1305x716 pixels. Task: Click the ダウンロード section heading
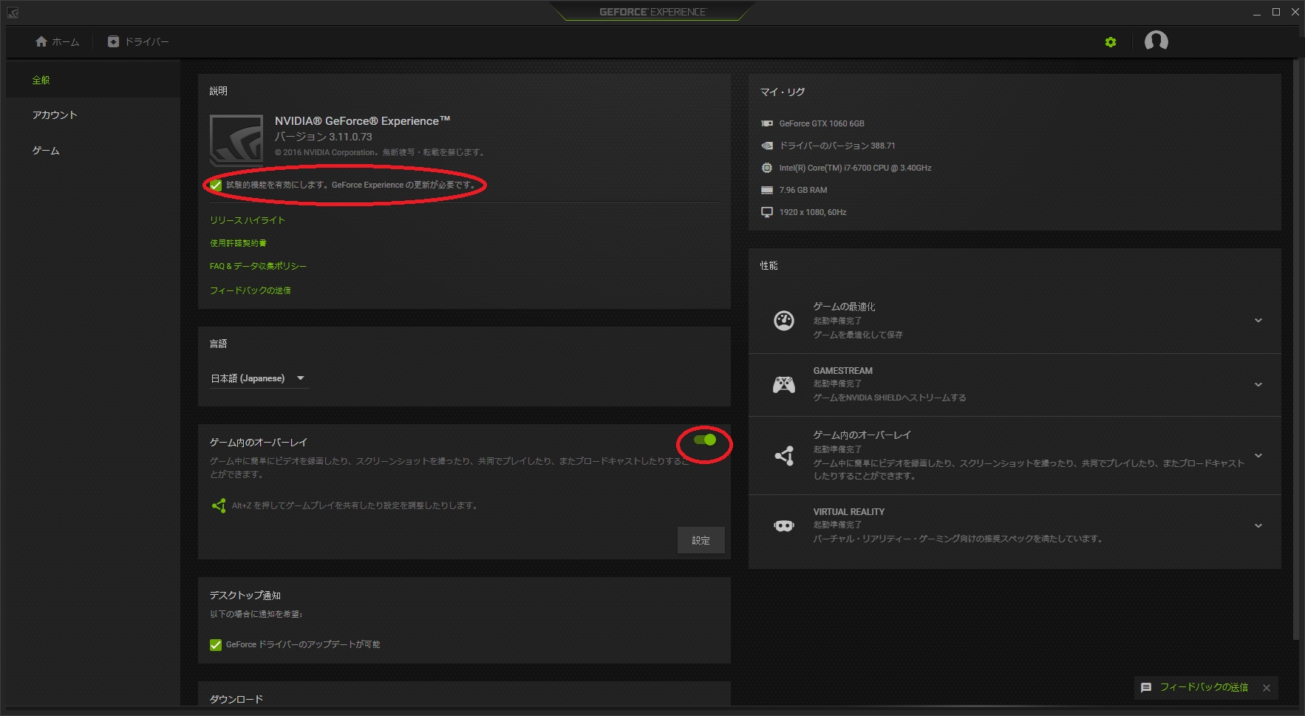236,700
